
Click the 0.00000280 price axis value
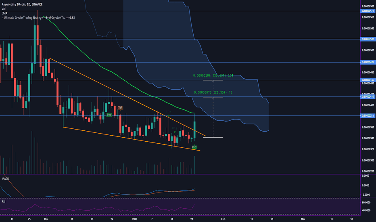pos(368,171)
